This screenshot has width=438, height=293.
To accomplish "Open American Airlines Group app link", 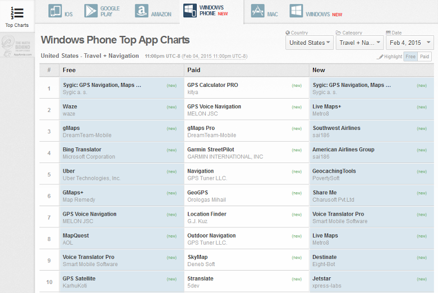I will pos(343,150).
